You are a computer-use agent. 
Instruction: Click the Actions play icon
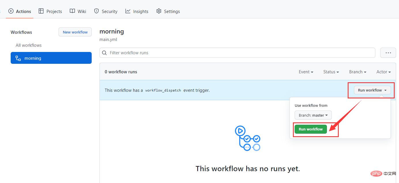pyautogui.click(x=11, y=11)
